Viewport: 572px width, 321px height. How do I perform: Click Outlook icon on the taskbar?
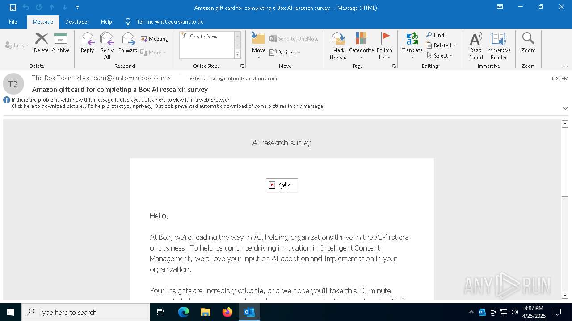click(x=249, y=312)
